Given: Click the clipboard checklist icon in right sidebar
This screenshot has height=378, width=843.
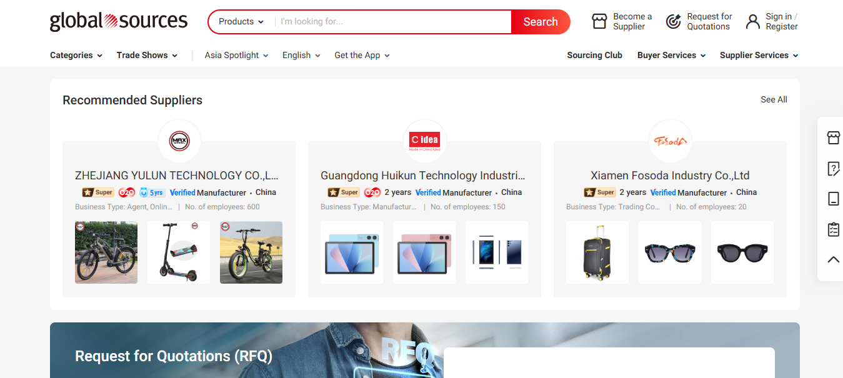Looking at the screenshot, I should coord(833,229).
